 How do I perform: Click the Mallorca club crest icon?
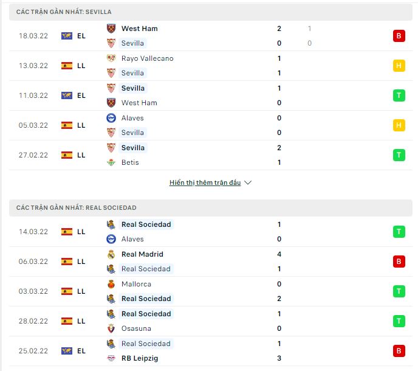111,284
